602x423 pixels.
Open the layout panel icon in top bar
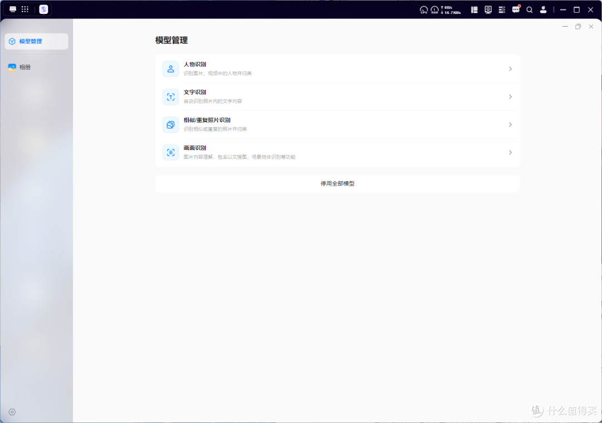tap(474, 10)
